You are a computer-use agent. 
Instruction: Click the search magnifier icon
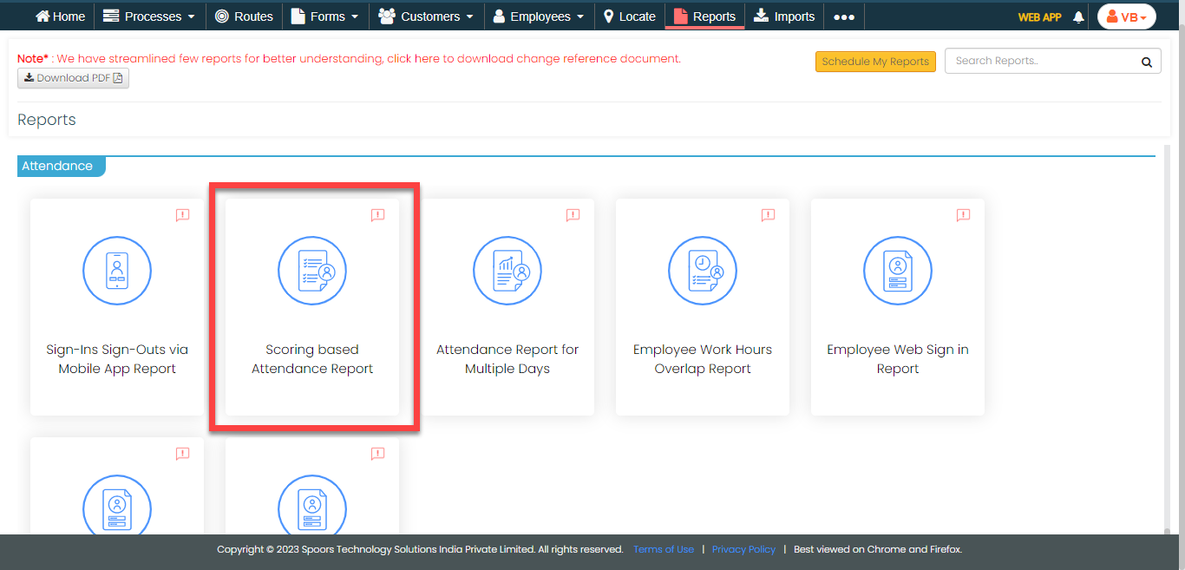tap(1146, 62)
